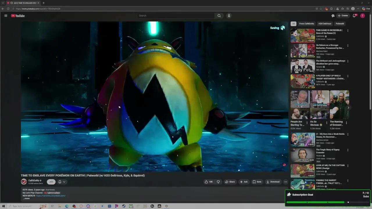Dislike the video with thumbs down
Screen dimensions: 372x209
(218, 182)
